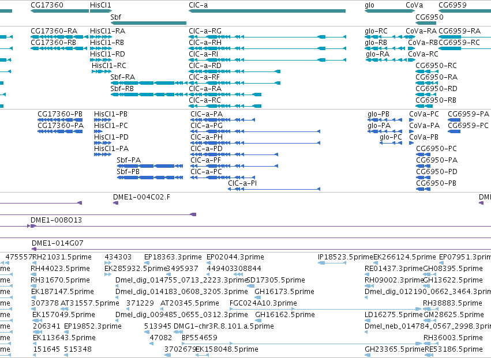
Task: Select the HisCl1-PD protein label
Action: tap(111, 137)
